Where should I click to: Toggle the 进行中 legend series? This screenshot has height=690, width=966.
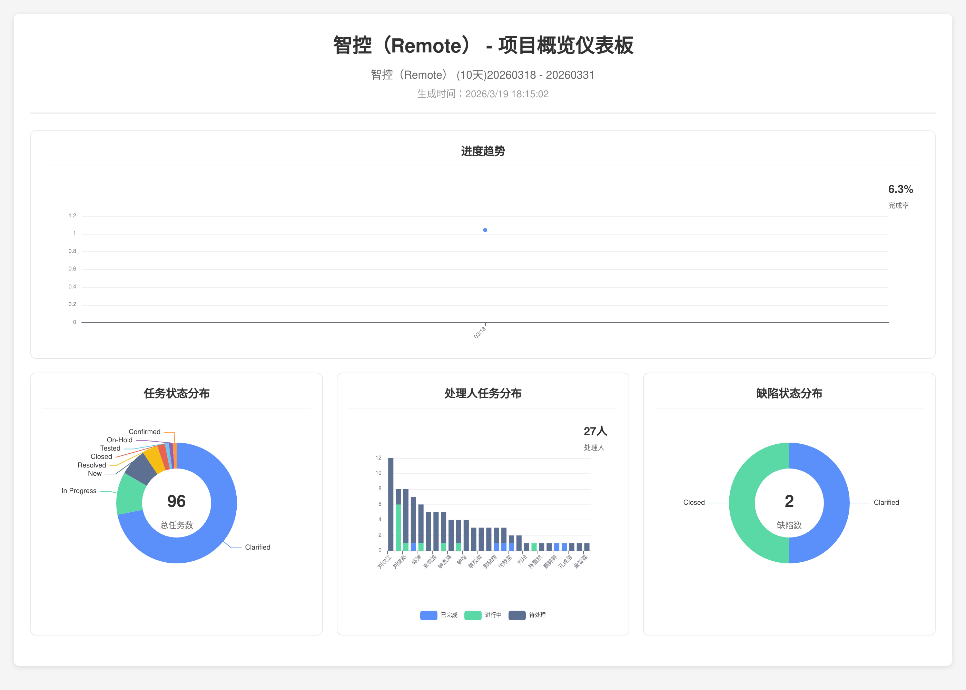[493, 615]
